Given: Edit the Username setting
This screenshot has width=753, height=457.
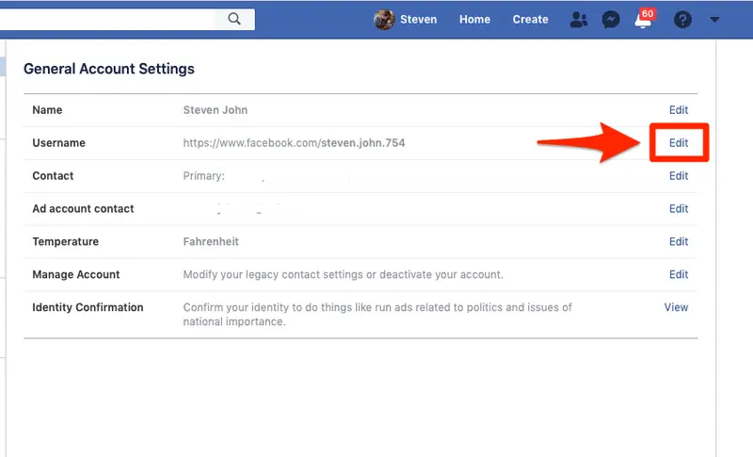Looking at the screenshot, I should click(x=679, y=143).
